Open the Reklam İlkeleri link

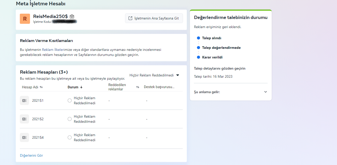pos(53,50)
